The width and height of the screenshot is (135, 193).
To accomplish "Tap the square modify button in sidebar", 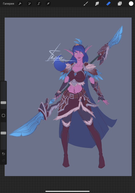I will click(x=3, y=115).
